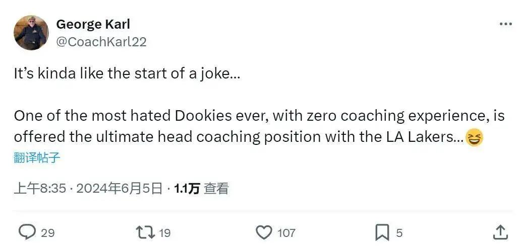Click the George Karl display name

93,24
